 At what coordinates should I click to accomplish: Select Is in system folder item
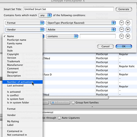point(23,103)
